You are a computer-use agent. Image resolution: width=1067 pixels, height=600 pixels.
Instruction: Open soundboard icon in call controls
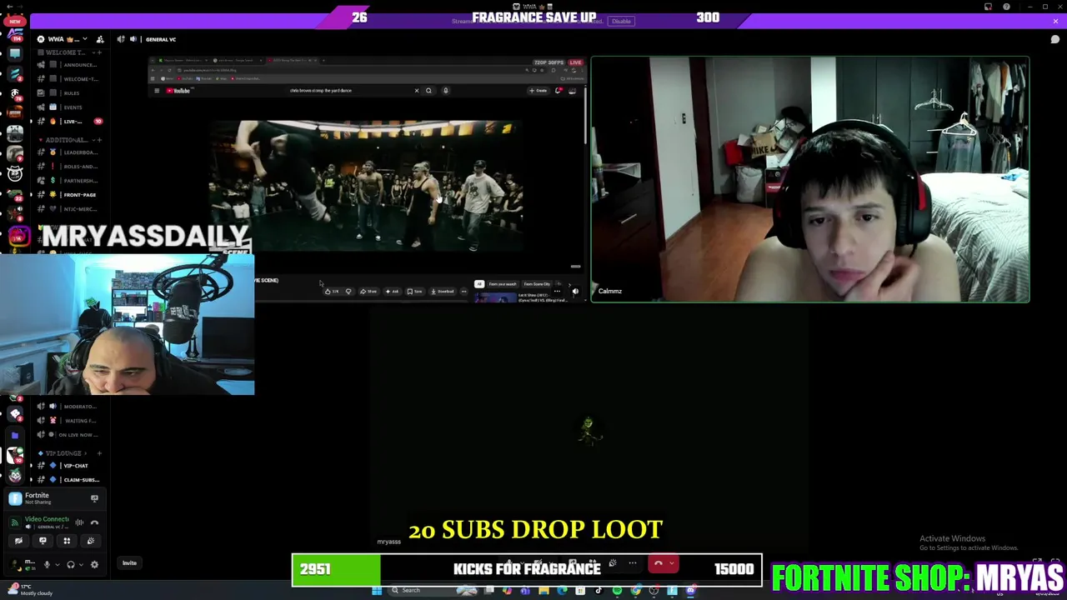coord(612,563)
